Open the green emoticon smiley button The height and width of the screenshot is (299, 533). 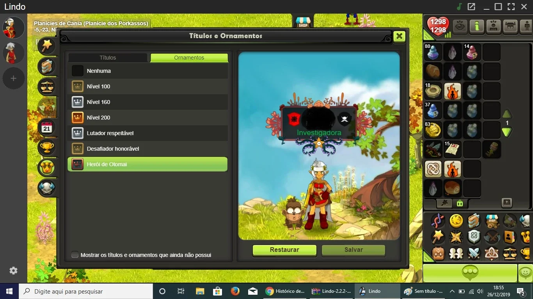pyautogui.click(x=526, y=273)
